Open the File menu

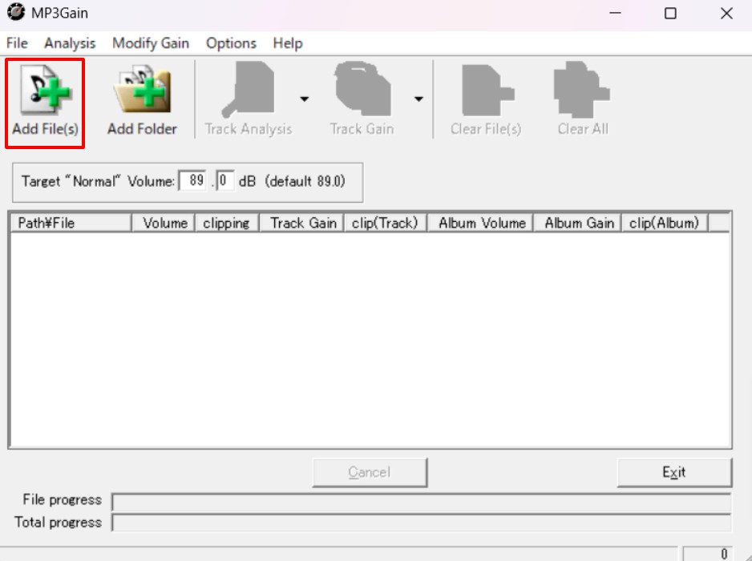tap(17, 43)
